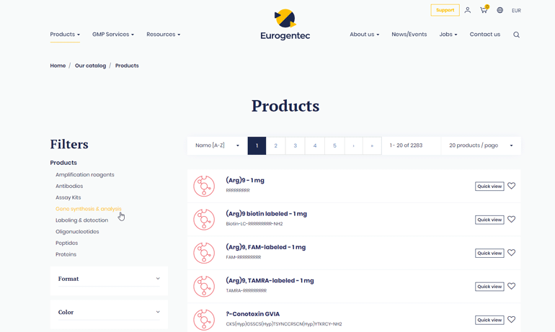The image size is (555, 332).
Task: Select the Gene synthesis & analysis filter
Action: (x=89, y=209)
